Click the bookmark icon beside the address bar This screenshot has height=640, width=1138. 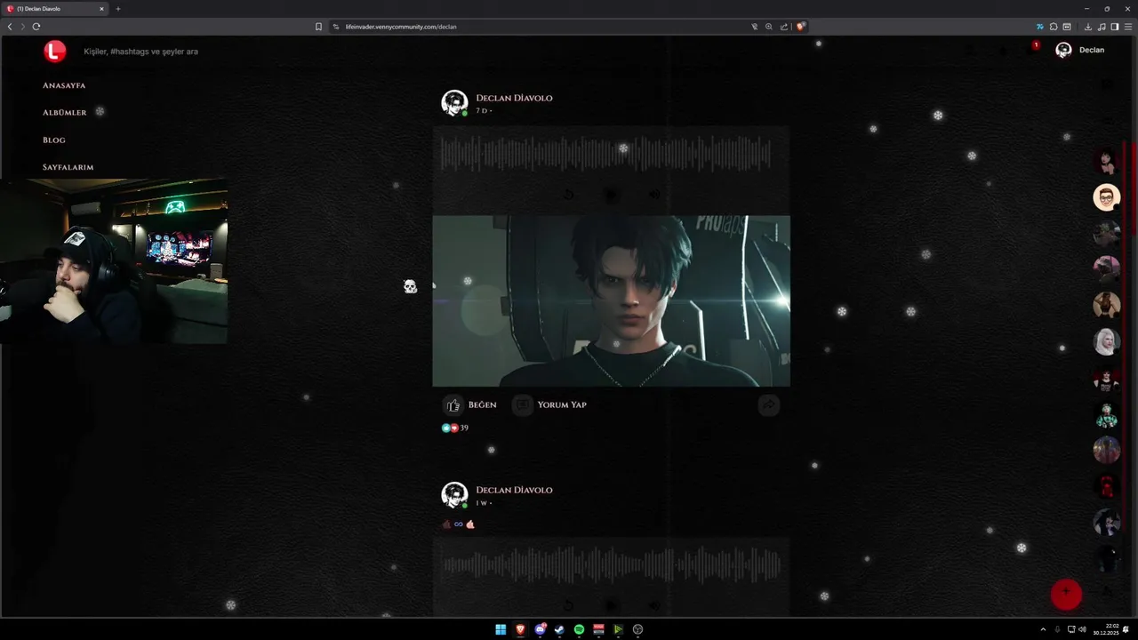click(318, 27)
